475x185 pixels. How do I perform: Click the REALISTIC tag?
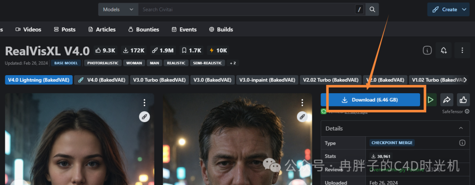click(176, 63)
